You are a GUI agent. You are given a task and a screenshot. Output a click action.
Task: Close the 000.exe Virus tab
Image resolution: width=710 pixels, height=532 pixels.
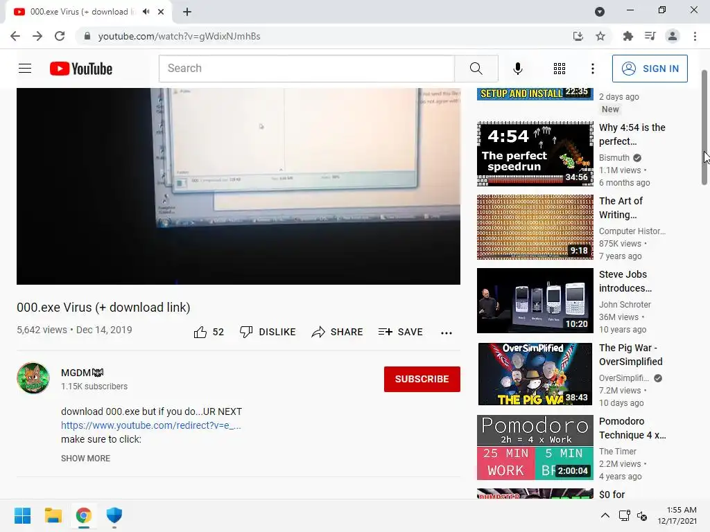161,12
